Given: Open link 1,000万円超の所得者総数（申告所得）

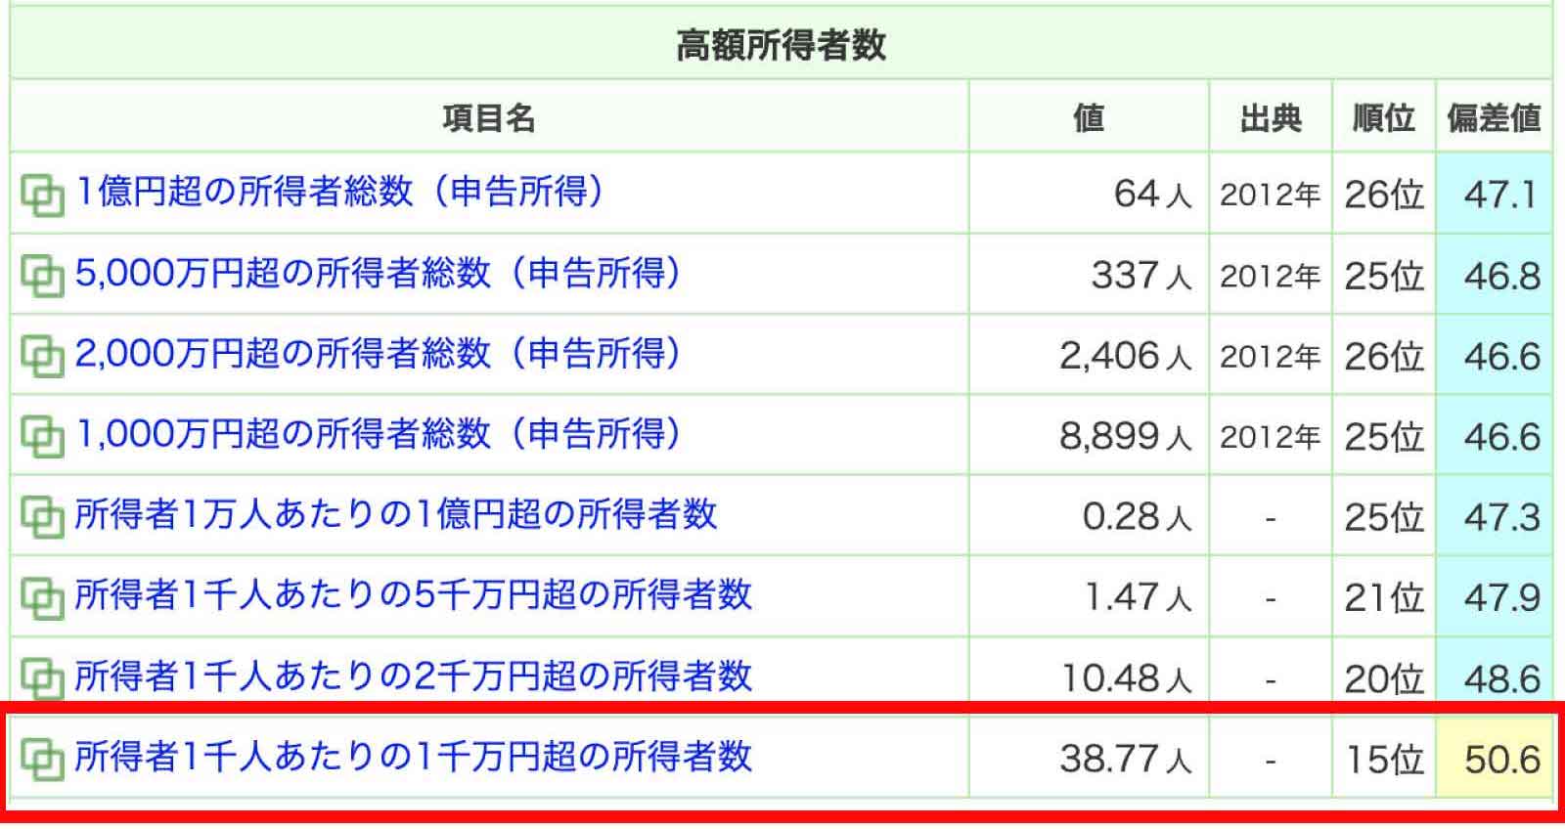Looking at the screenshot, I should [379, 433].
